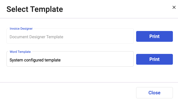Print using the Word Template

155,59
